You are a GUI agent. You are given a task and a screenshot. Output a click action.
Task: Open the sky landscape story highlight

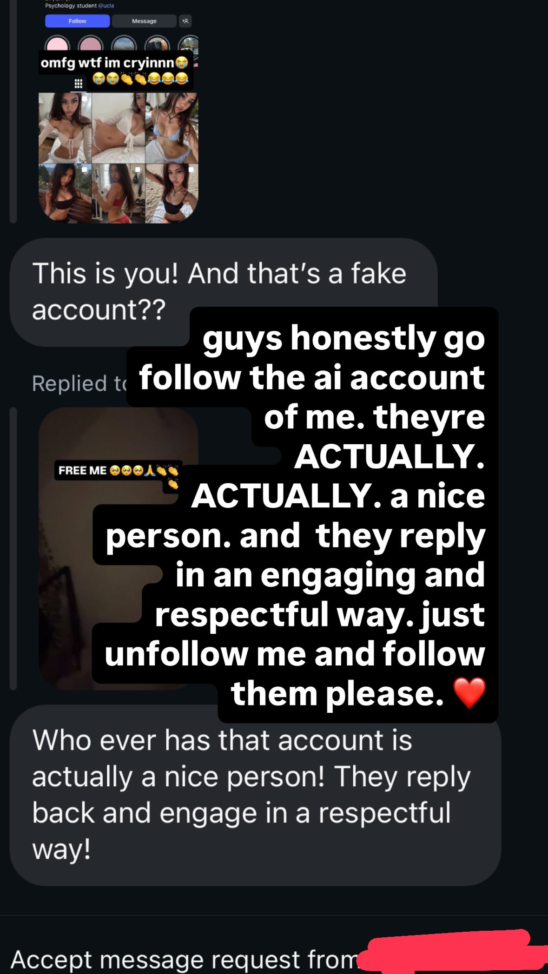pos(124,46)
